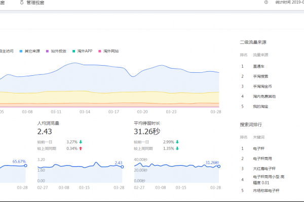304x202 pixels.
Task: Click the large 2.43 value
Action: point(45,132)
